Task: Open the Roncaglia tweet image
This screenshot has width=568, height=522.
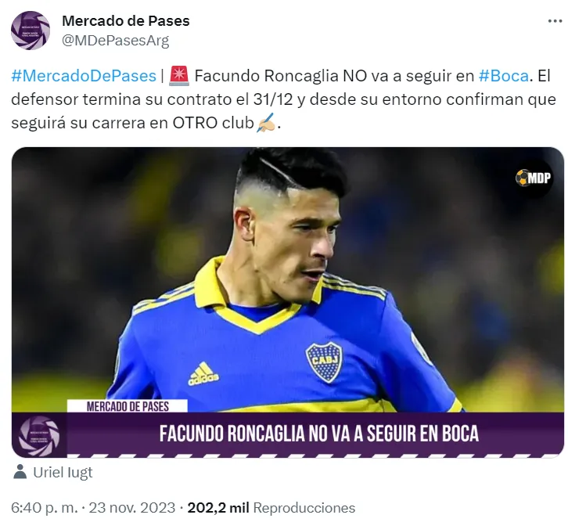Action: pos(288,302)
